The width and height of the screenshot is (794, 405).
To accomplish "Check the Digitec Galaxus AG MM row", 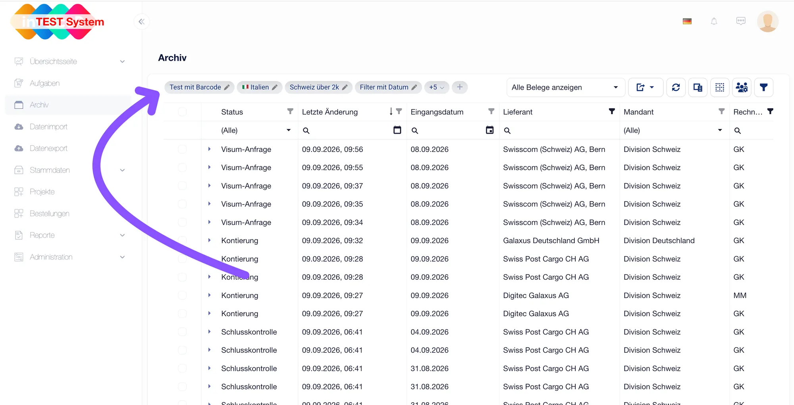I will pos(182,295).
